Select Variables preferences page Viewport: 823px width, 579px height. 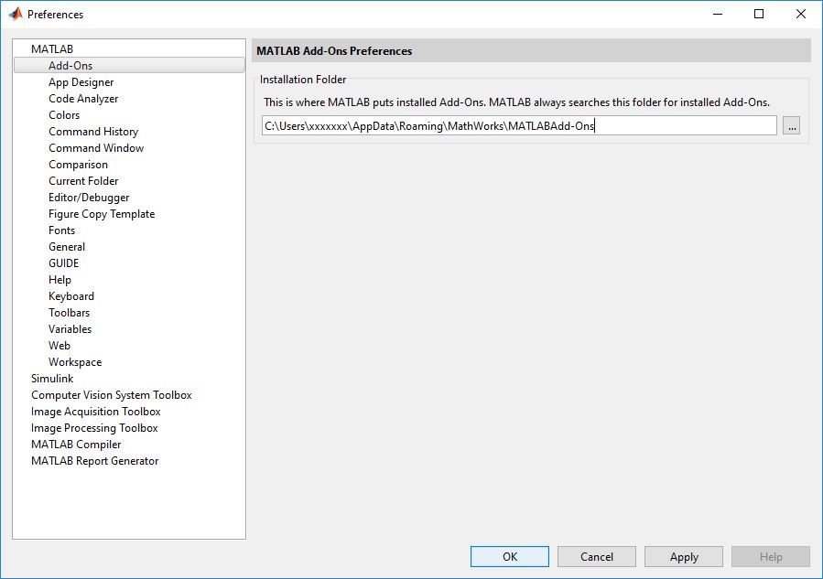70,329
